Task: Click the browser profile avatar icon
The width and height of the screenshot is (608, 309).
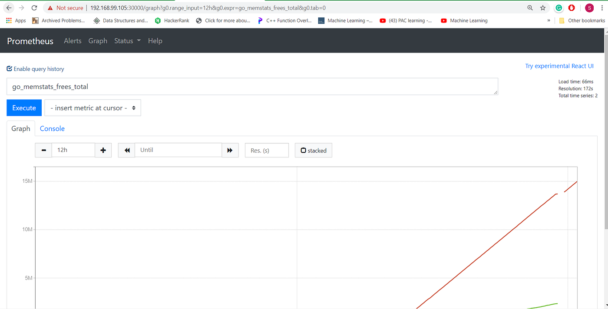Action: tap(589, 7)
